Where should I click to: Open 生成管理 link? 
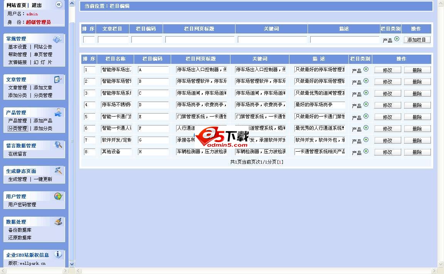coord(18,179)
